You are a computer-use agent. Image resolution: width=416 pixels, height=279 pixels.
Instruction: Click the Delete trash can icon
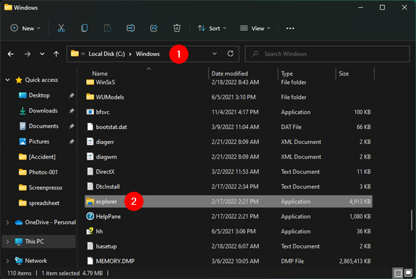tap(177, 28)
